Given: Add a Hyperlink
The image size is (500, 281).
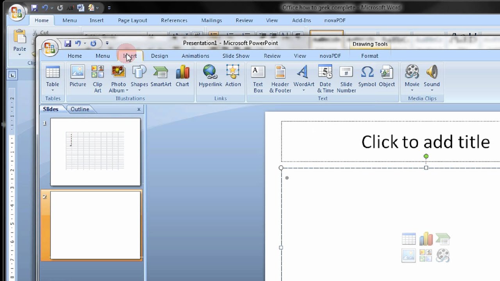Looking at the screenshot, I should coord(210,76).
